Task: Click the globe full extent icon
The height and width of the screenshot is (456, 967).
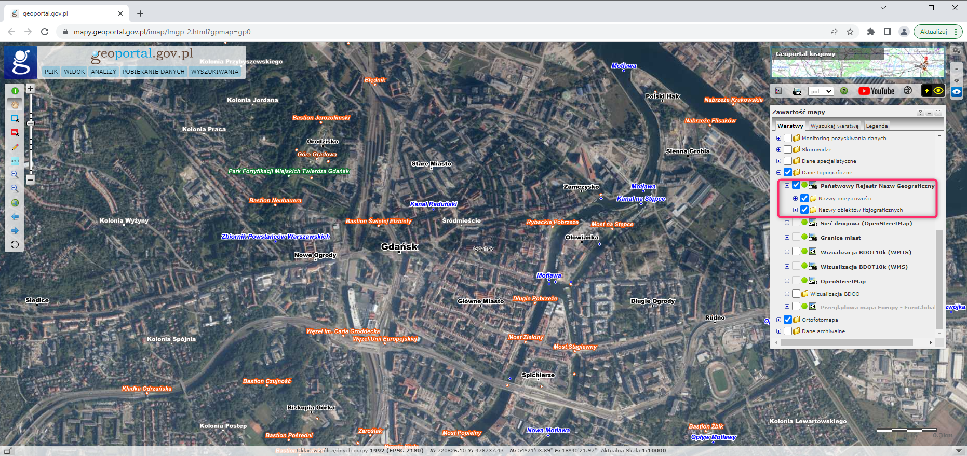Action: pos(15,203)
